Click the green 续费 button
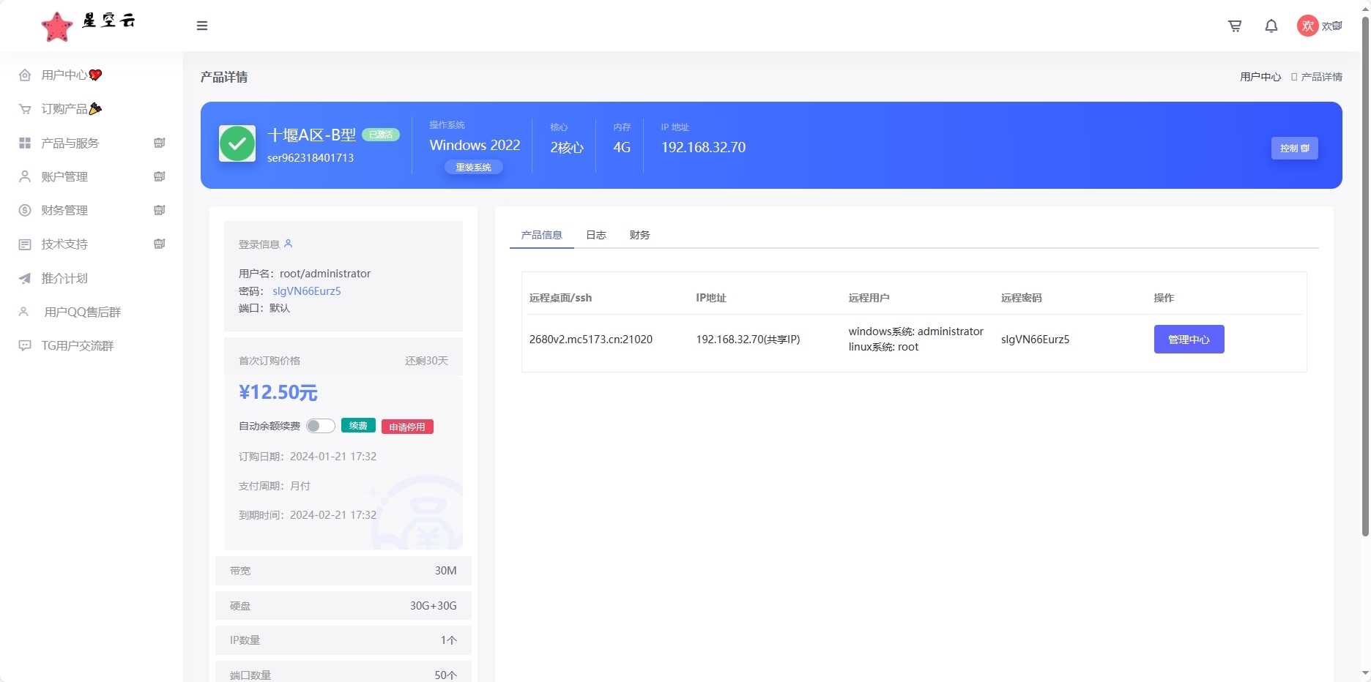 tap(358, 426)
